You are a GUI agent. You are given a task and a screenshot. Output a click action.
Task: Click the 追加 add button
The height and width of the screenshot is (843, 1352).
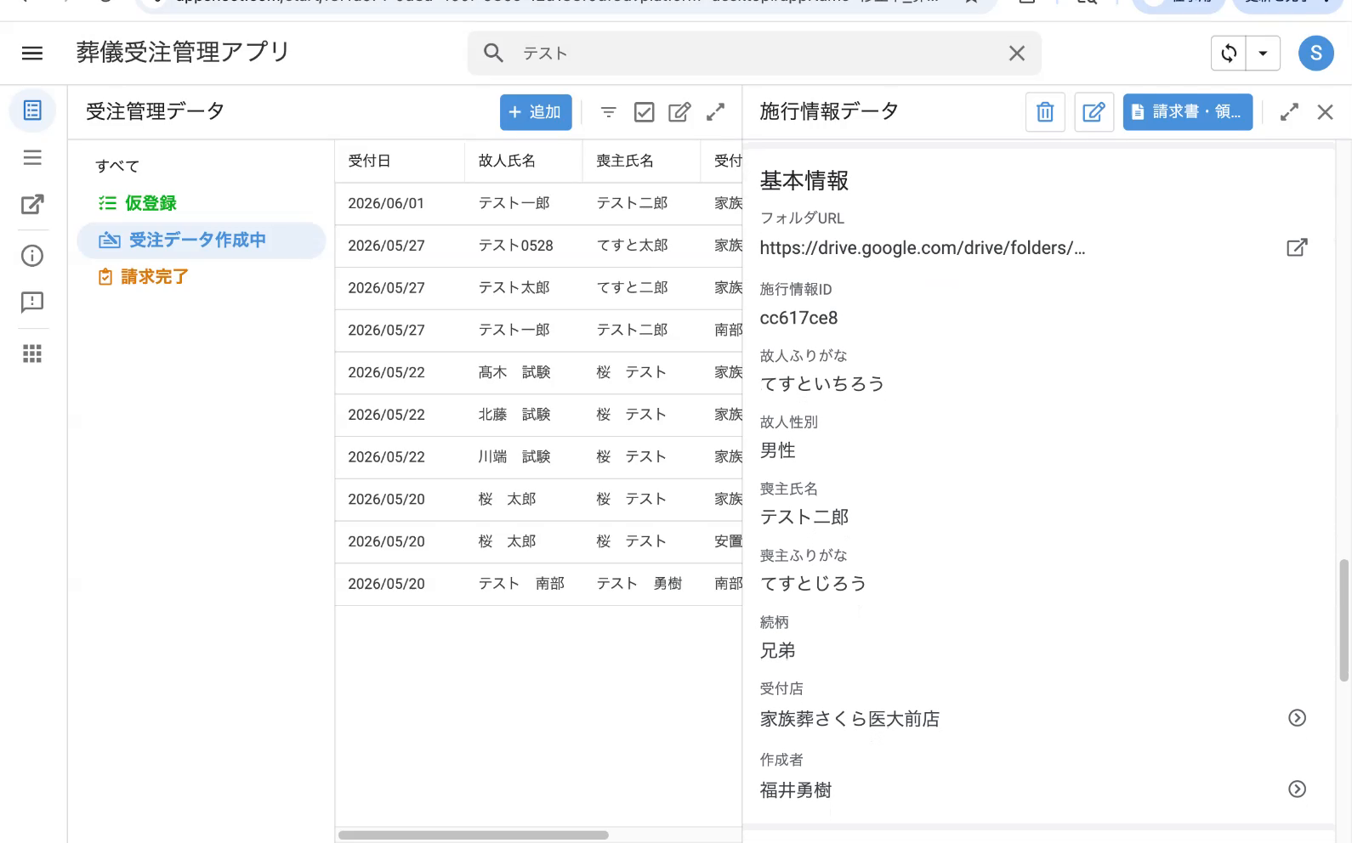coord(536,112)
